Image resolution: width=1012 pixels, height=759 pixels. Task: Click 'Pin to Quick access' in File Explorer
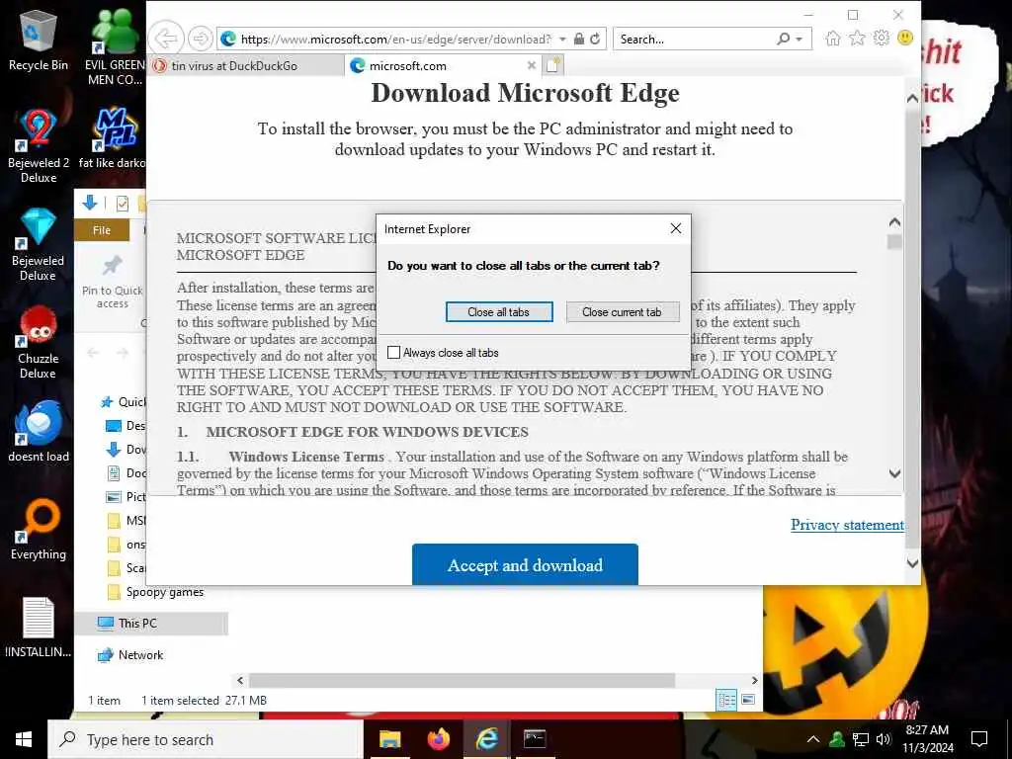point(113,282)
